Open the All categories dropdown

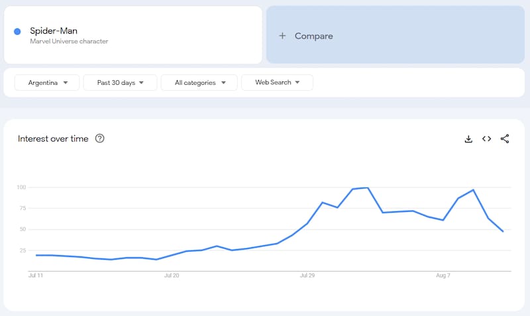click(x=199, y=82)
